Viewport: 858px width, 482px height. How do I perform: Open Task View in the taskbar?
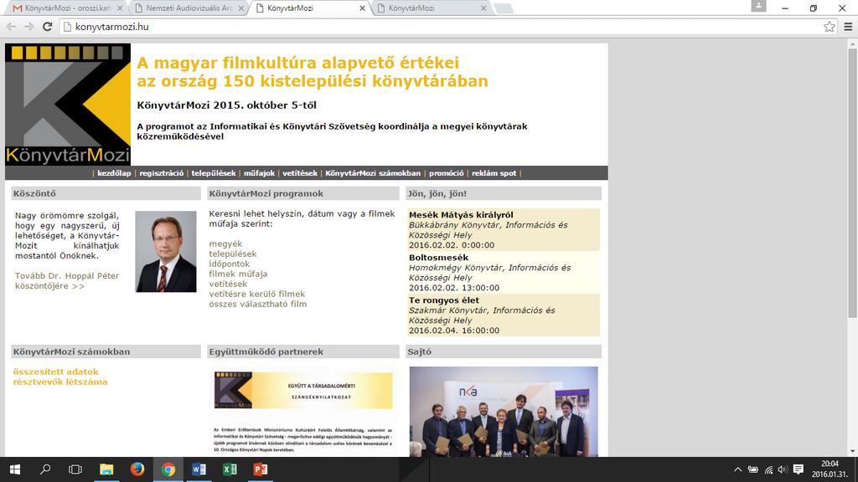[x=75, y=469]
